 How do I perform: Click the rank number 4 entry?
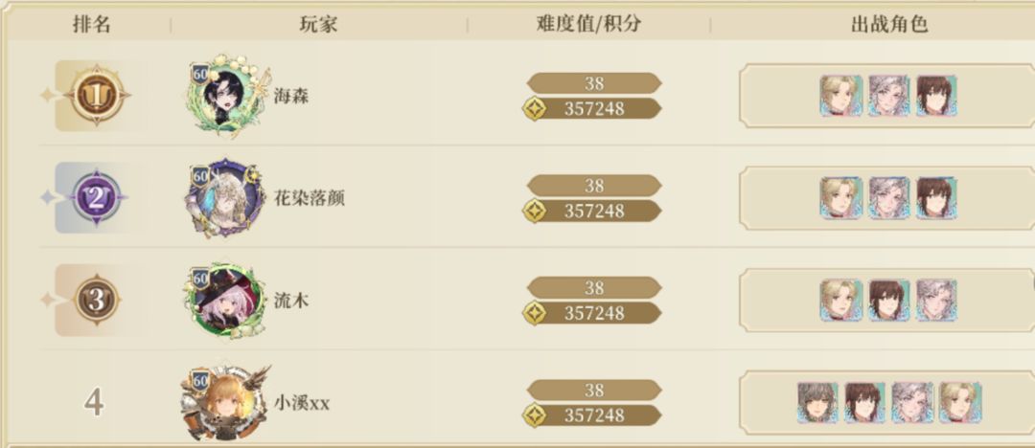[x=93, y=403]
